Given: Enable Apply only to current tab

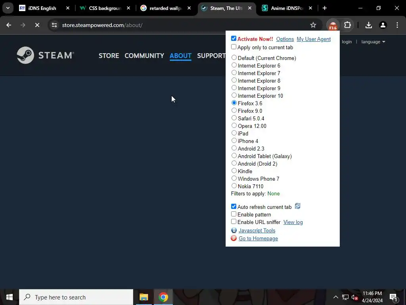Looking at the screenshot, I should 234,47.
